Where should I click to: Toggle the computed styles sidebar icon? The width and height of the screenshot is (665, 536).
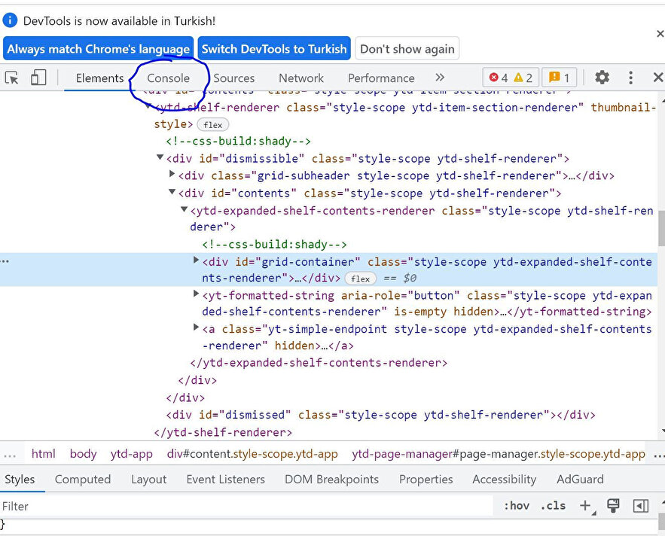click(x=641, y=506)
